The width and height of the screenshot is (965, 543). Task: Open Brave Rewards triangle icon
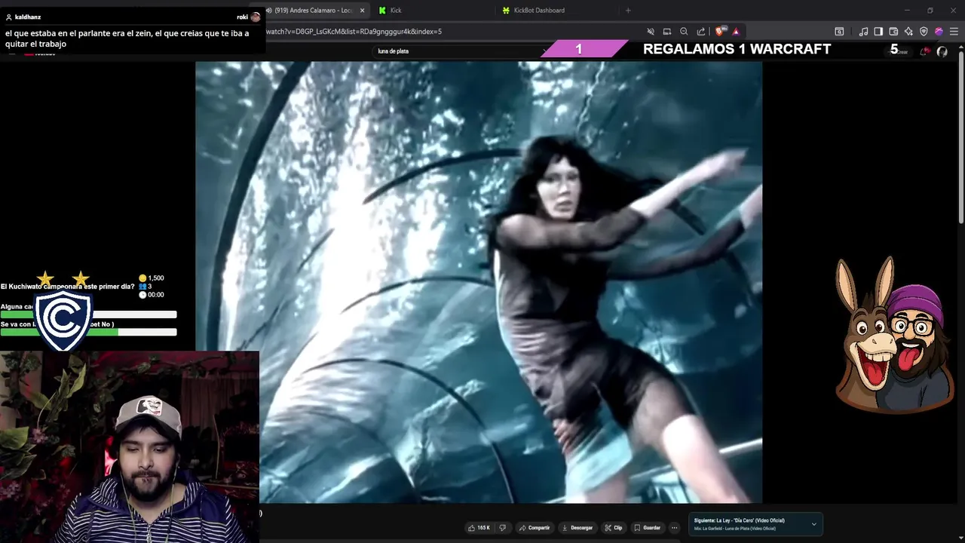[736, 32]
